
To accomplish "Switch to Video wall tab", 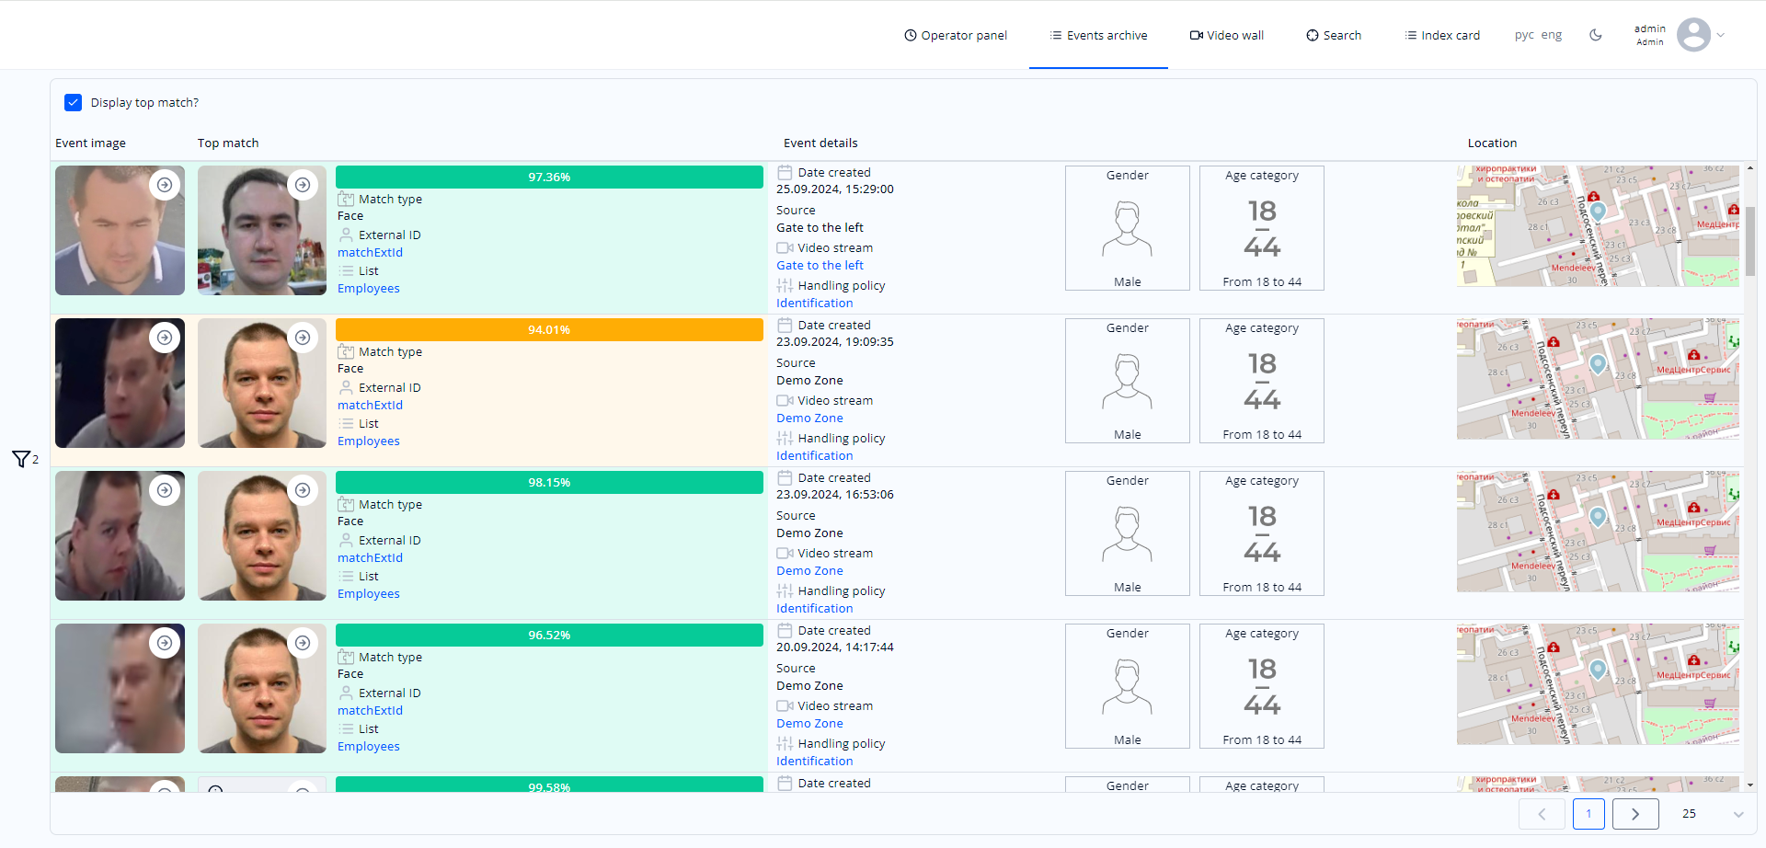I will (x=1227, y=35).
